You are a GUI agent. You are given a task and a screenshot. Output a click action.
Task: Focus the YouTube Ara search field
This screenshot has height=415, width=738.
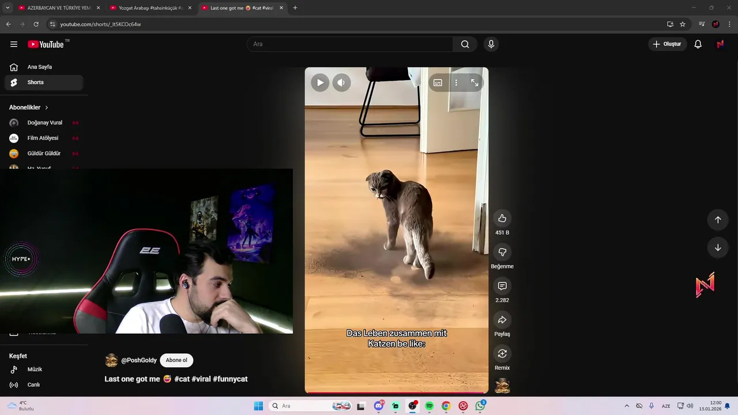click(350, 44)
